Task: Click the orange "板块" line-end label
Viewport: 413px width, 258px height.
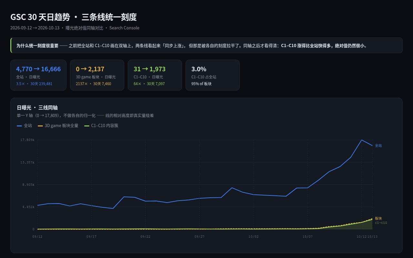Action: click(378, 218)
